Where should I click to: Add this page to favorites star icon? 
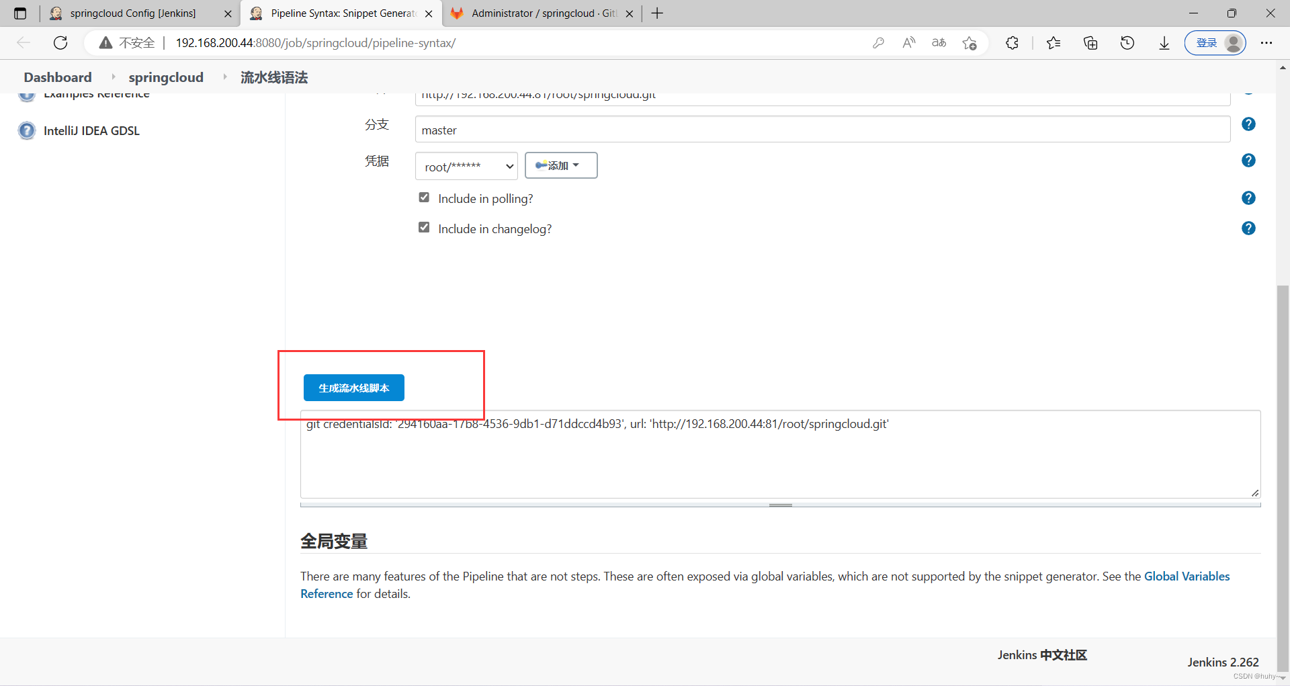tap(969, 43)
